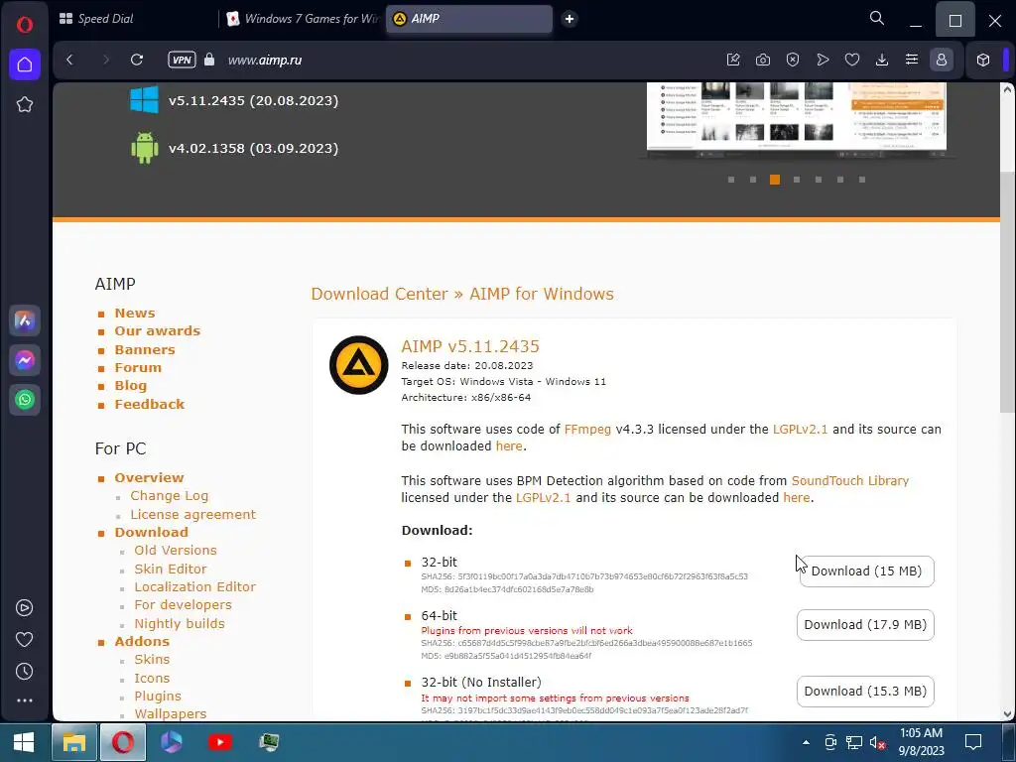Image resolution: width=1016 pixels, height=762 pixels.
Task: Open Messenger in the sidebar
Action: (x=25, y=360)
